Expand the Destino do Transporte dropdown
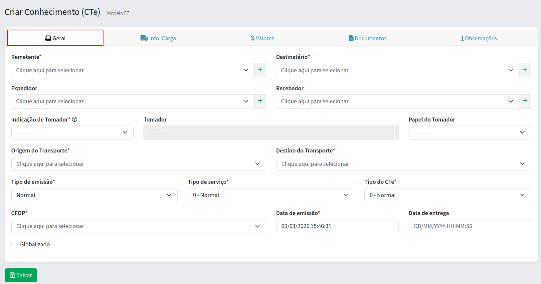Image resolution: width=541 pixels, height=284 pixels. pos(403,164)
